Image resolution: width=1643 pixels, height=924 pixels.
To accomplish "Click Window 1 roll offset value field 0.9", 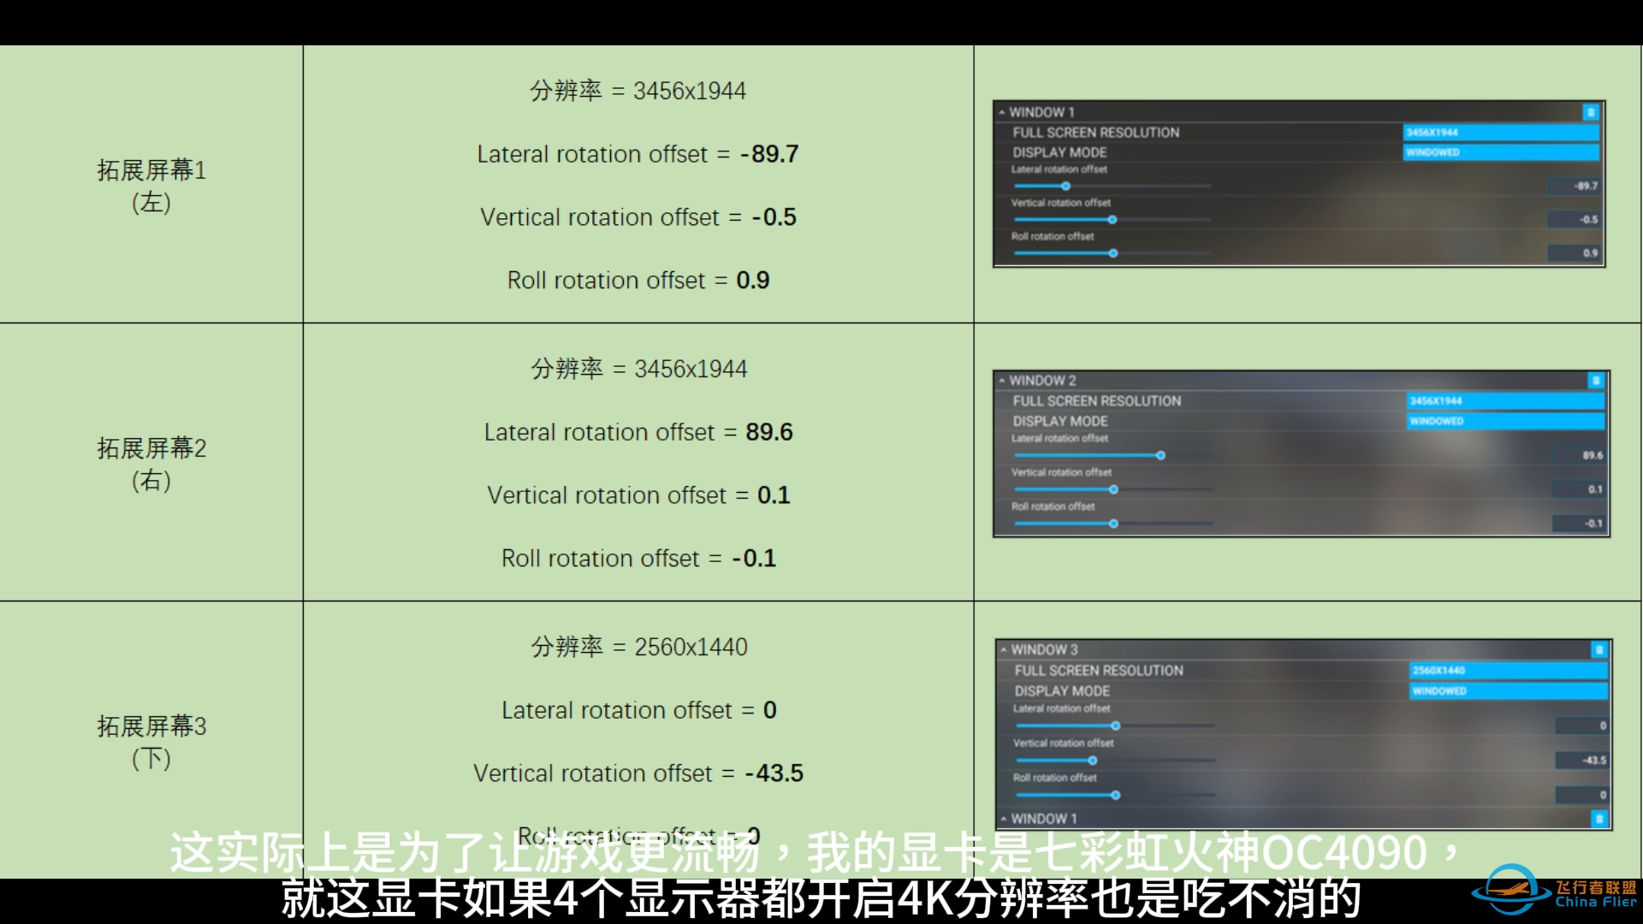I will (1574, 253).
